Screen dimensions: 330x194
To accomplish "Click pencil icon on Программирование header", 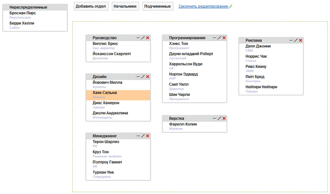I will 219,38.
